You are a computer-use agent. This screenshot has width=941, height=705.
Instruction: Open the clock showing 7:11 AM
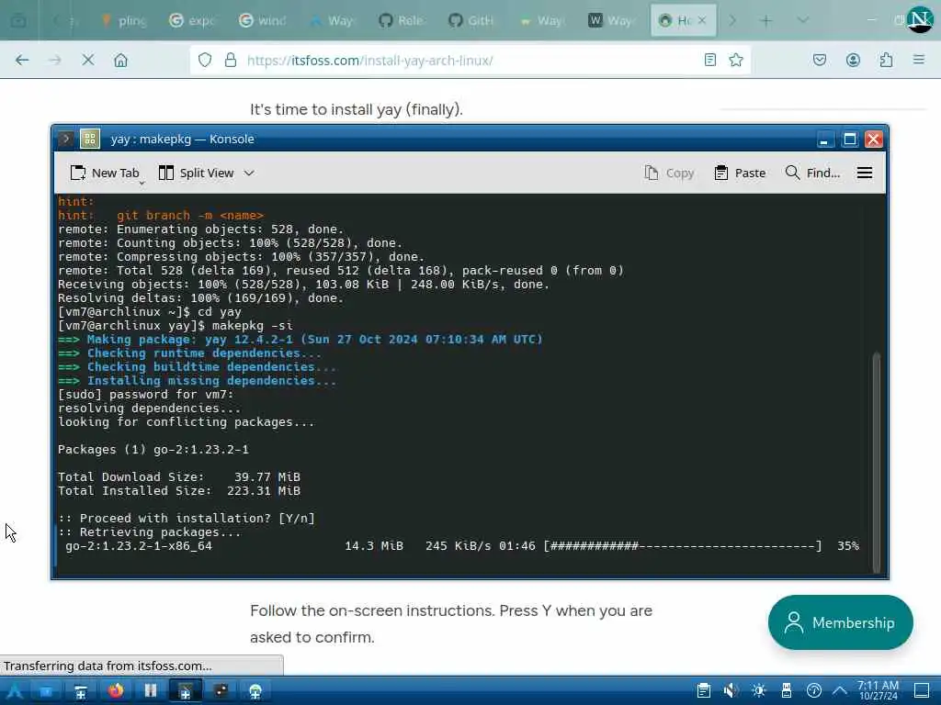[878, 690]
